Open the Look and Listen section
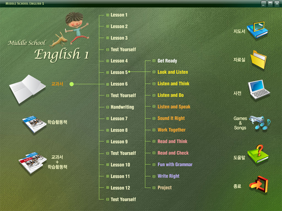The image size is (282, 211). coord(172,72)
